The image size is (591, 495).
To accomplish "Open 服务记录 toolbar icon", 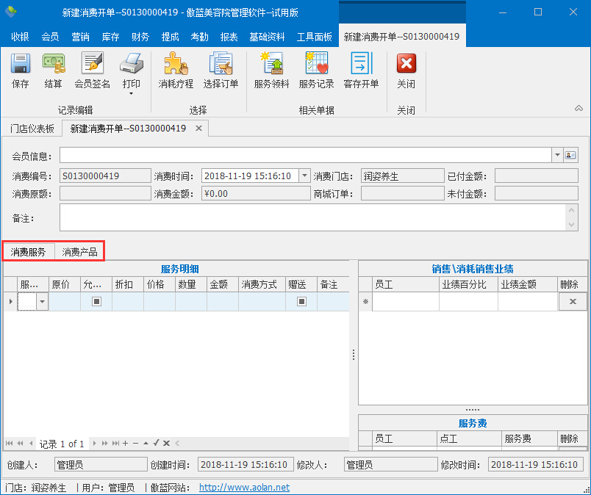I will point(317,63).
